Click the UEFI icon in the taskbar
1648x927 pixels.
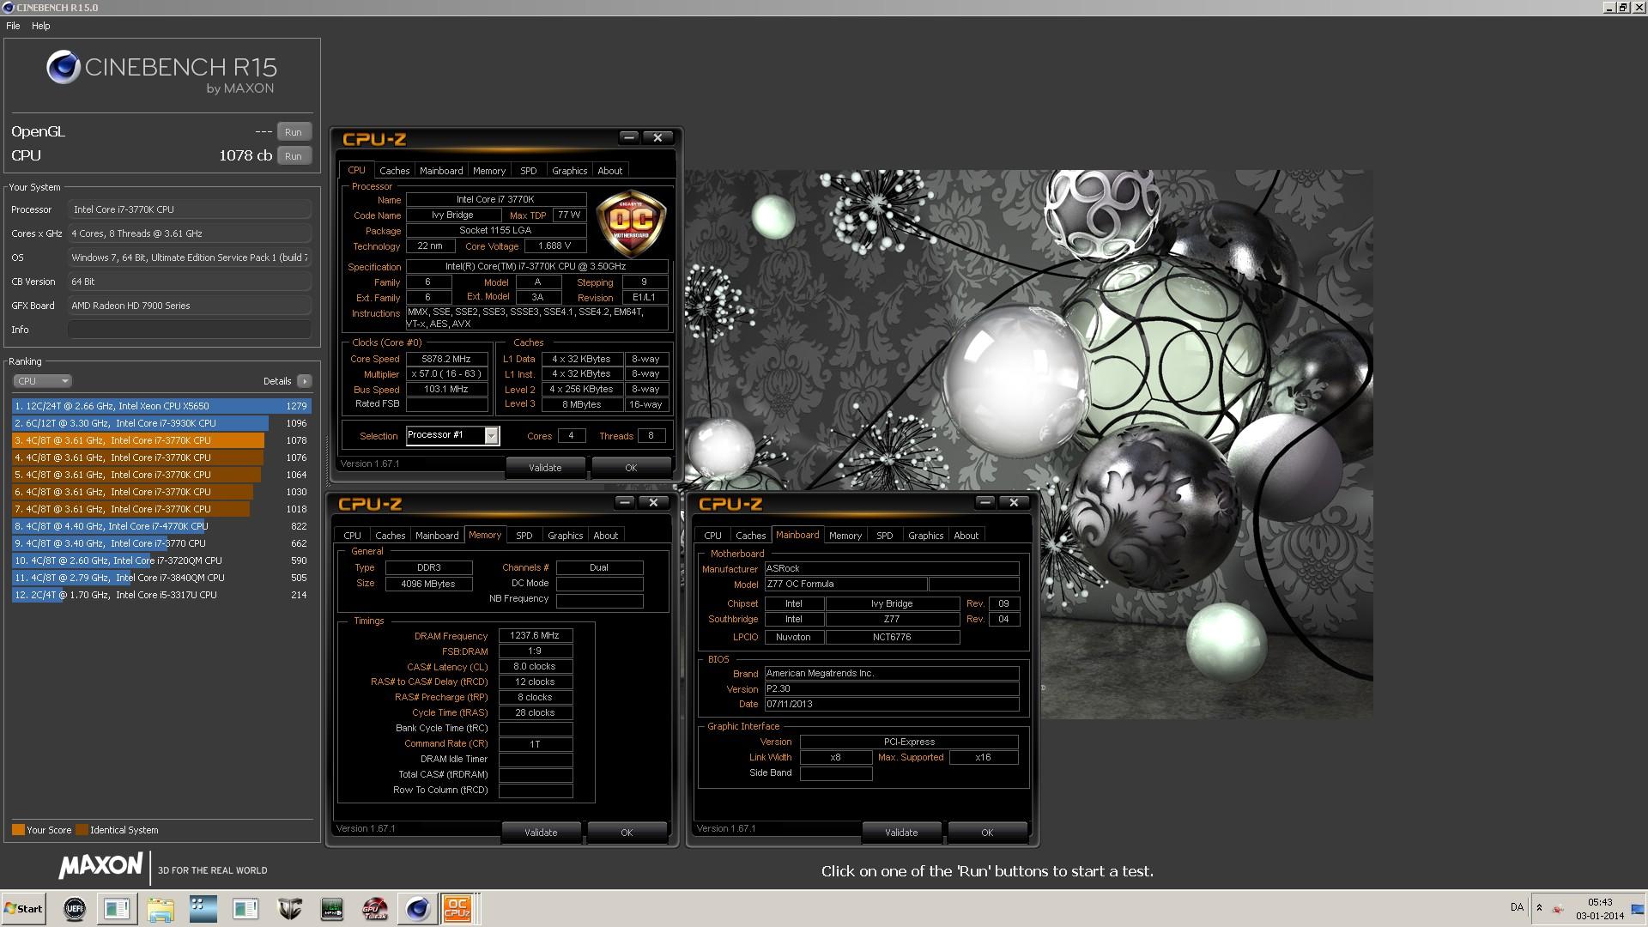[x=75, y=908]
